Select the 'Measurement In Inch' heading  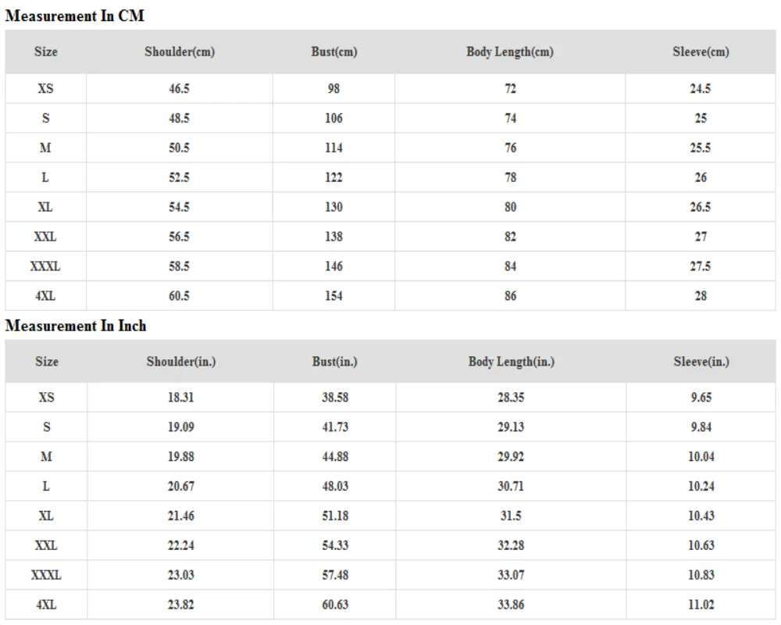coord(76,326)
